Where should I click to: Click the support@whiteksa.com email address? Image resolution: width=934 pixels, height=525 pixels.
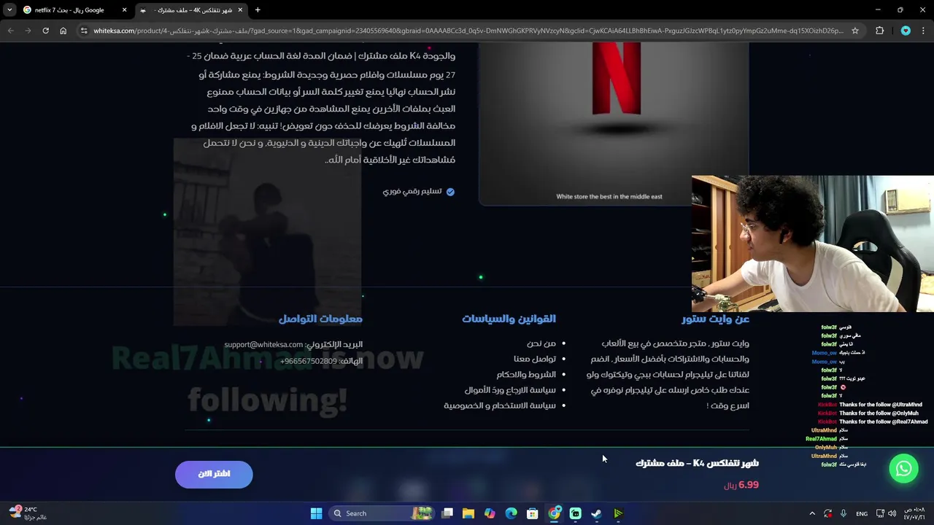tap(263, 344)
